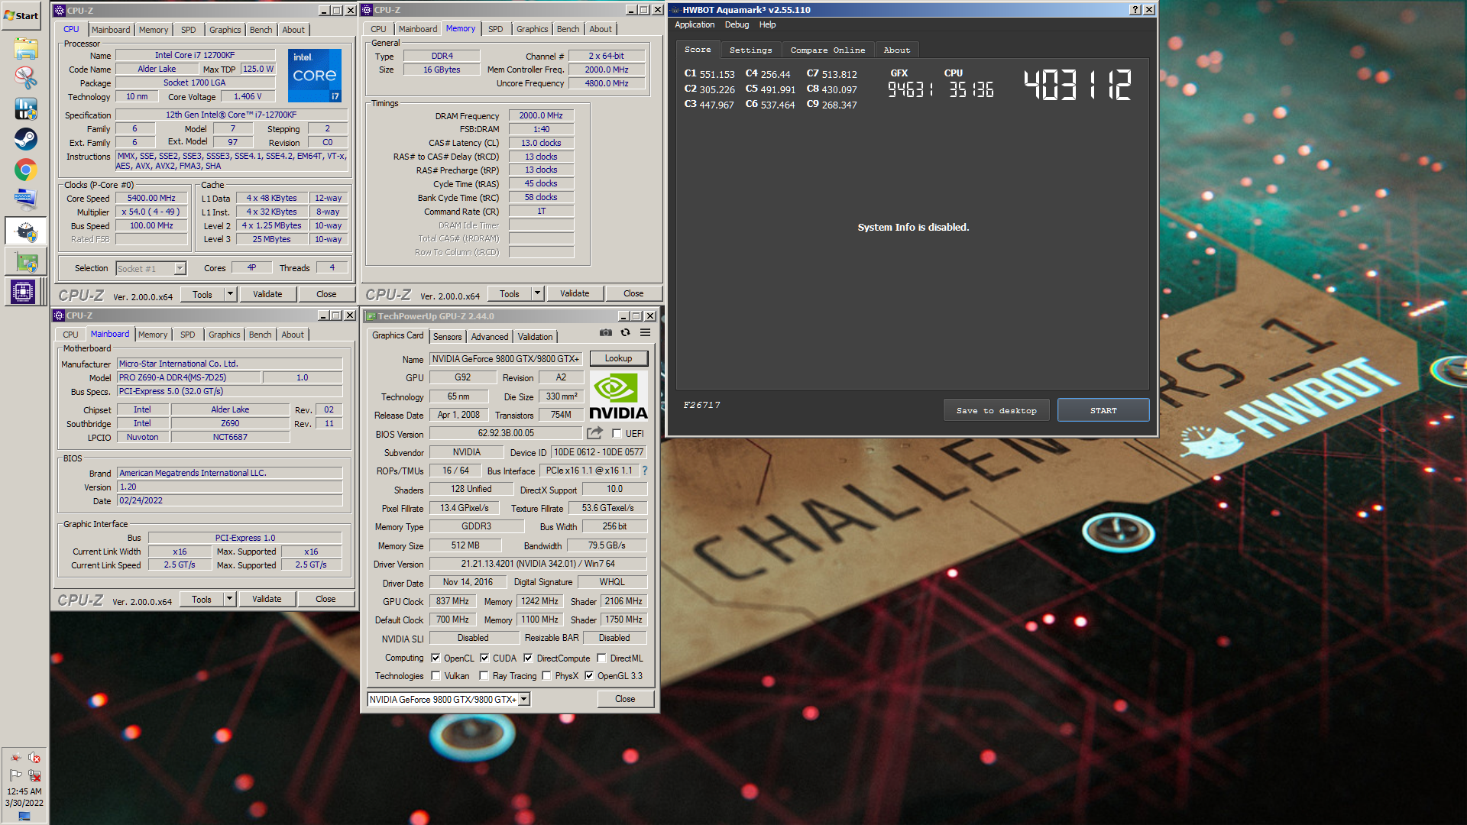This screenshot has width=1467, height=825.
Task: Open the Graphics tab in the CPU-Z CPU window
Action: click(225, 30)
